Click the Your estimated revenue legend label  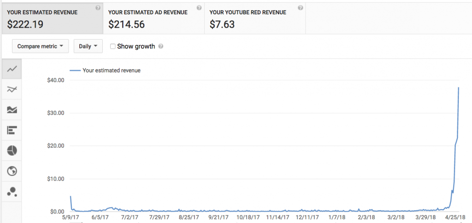[x=111, y=71]
